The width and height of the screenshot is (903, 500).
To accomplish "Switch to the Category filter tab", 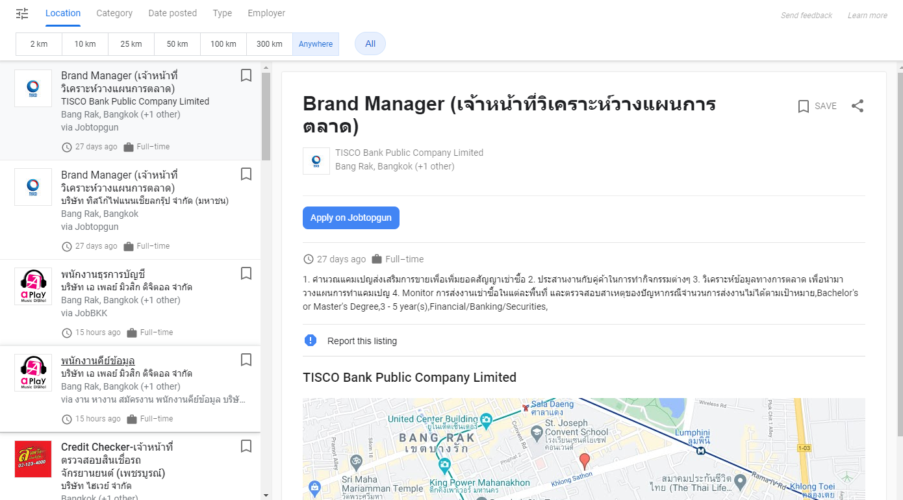I will tap(114, 13).
